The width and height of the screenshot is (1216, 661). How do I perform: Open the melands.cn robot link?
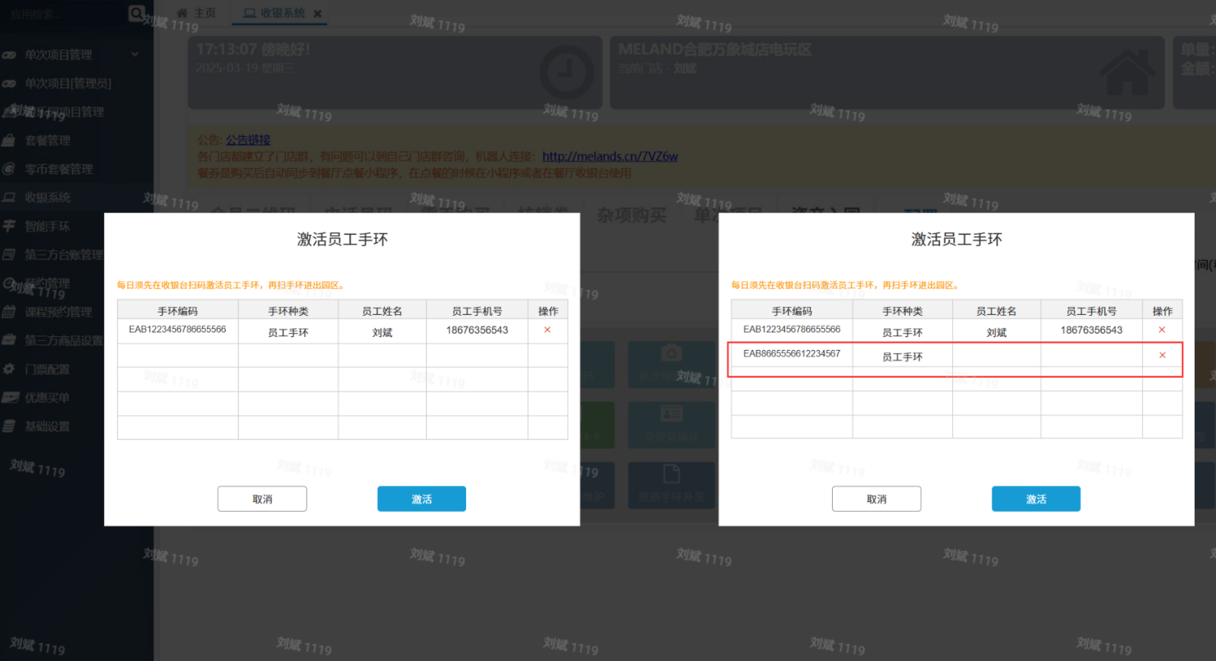(610, 156)
